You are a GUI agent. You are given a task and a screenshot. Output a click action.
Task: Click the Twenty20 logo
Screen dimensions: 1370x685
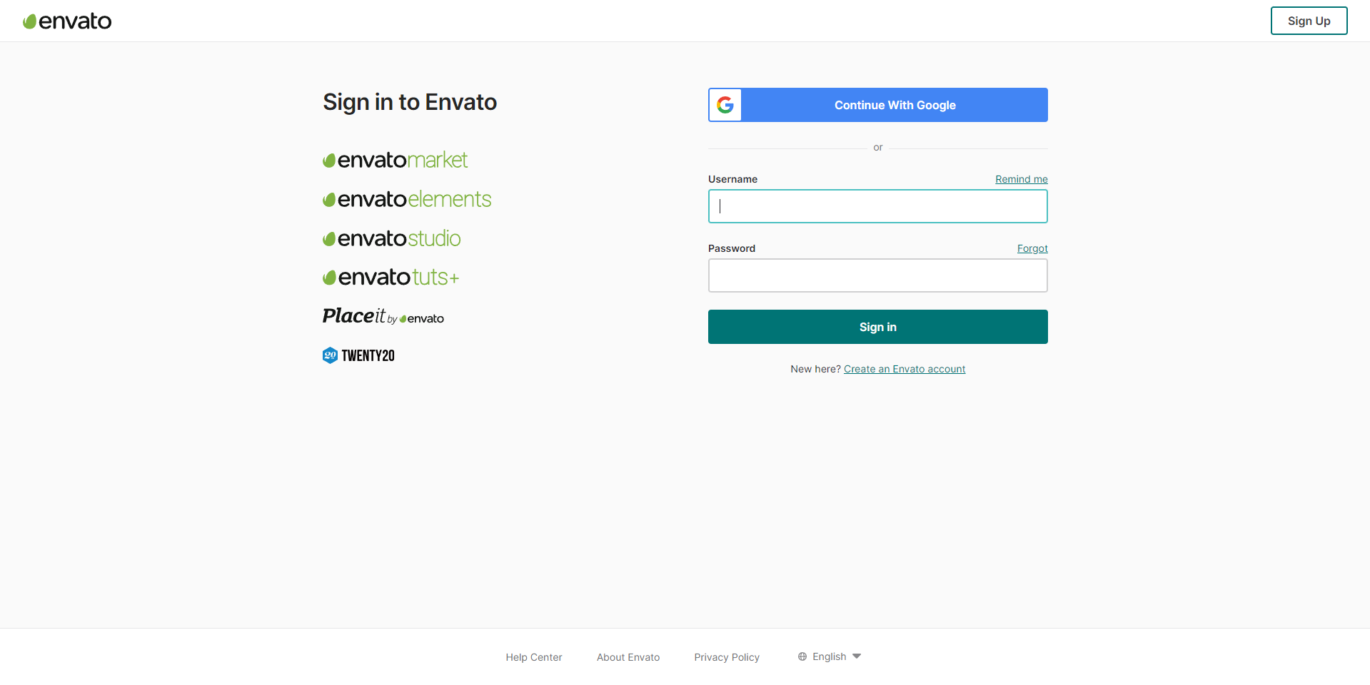click(358, 355)
